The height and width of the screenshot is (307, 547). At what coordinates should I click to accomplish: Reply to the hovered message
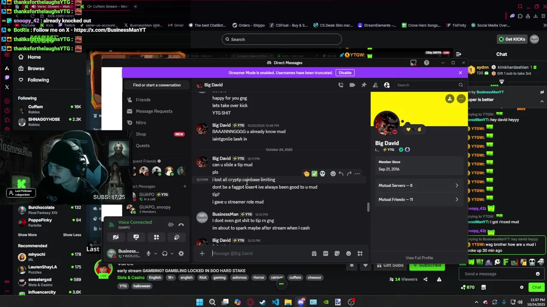[x=341, y=174]
